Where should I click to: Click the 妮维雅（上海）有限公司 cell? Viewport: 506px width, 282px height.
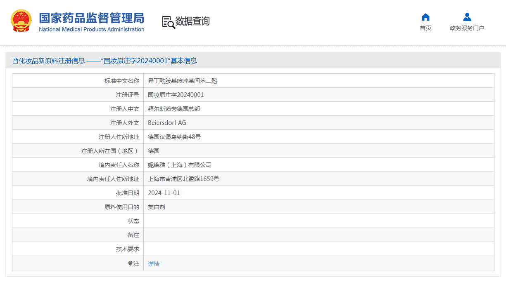(x=179, y=165)
